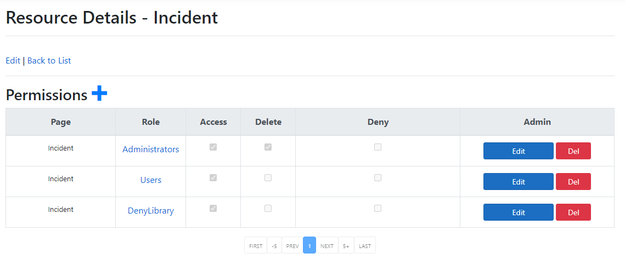Open the Edit link under the page title
Viewport: 625px width, 259px height.
coord(13,61)
